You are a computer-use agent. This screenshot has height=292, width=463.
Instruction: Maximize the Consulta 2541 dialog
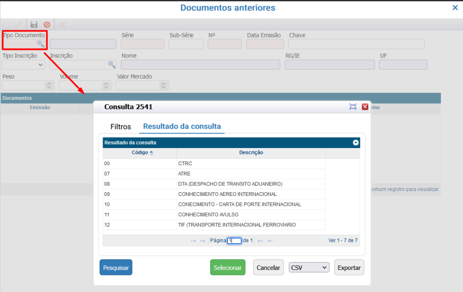tap(353, 107)
